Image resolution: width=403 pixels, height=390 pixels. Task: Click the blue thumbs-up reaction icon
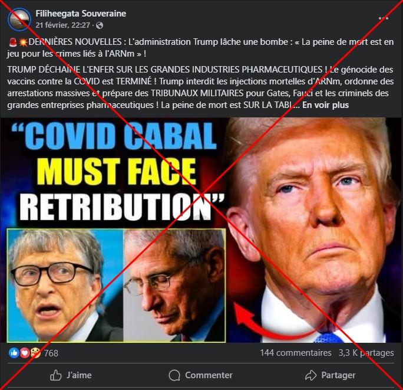pyautogui.click(x=14, y=353)
